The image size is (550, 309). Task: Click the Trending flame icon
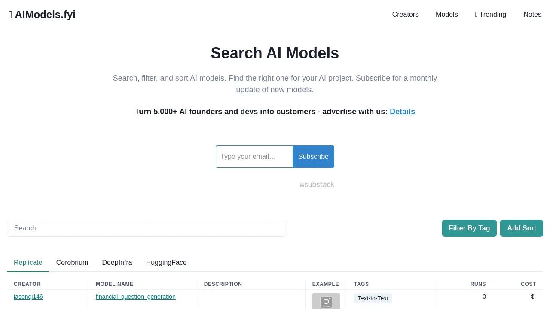point(476,15)
